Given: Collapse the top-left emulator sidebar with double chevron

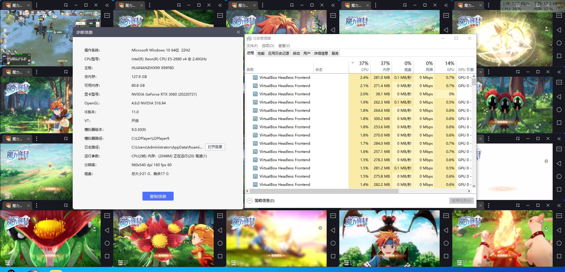Looking at the screenshot, I should point(107,5).
